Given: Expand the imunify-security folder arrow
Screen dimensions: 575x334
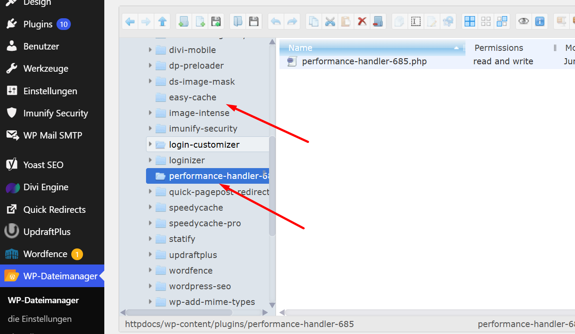Looking at the screenshot, I should coord(150,129).
